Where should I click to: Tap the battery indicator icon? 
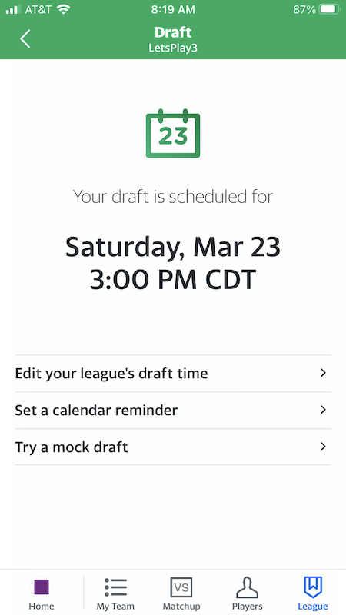click(330, 10)
